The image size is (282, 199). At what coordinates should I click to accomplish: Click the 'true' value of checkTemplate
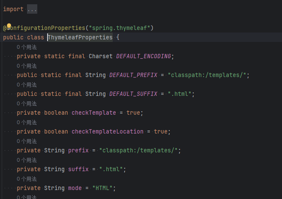(x=133, y=113)
